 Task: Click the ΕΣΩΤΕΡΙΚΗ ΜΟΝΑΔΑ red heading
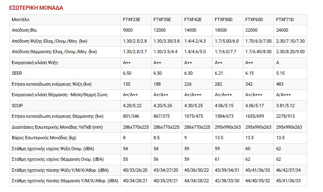pos(36,8)
